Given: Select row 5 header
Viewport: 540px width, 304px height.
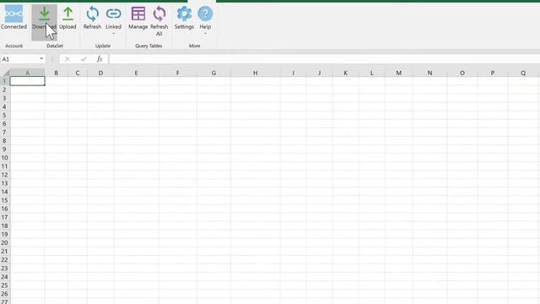Looking at the screenshot, I should [5, 115].
